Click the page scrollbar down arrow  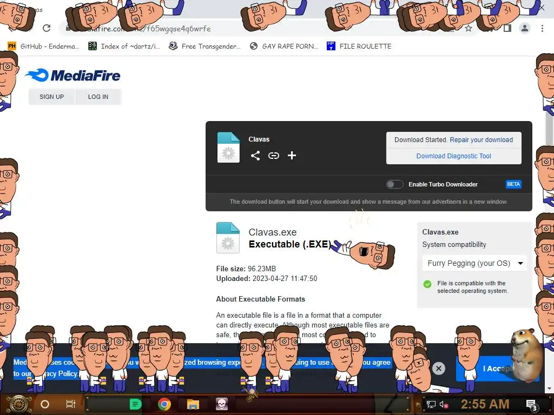pyautogui.click(x=549, y=389)
